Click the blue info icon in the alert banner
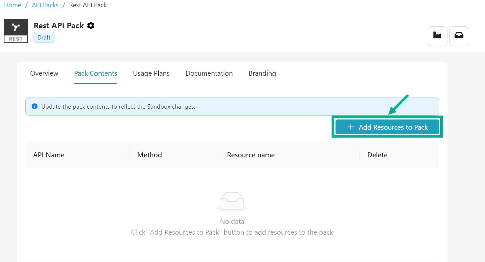This screenshot has height=262, width=485. pos(34,107)
